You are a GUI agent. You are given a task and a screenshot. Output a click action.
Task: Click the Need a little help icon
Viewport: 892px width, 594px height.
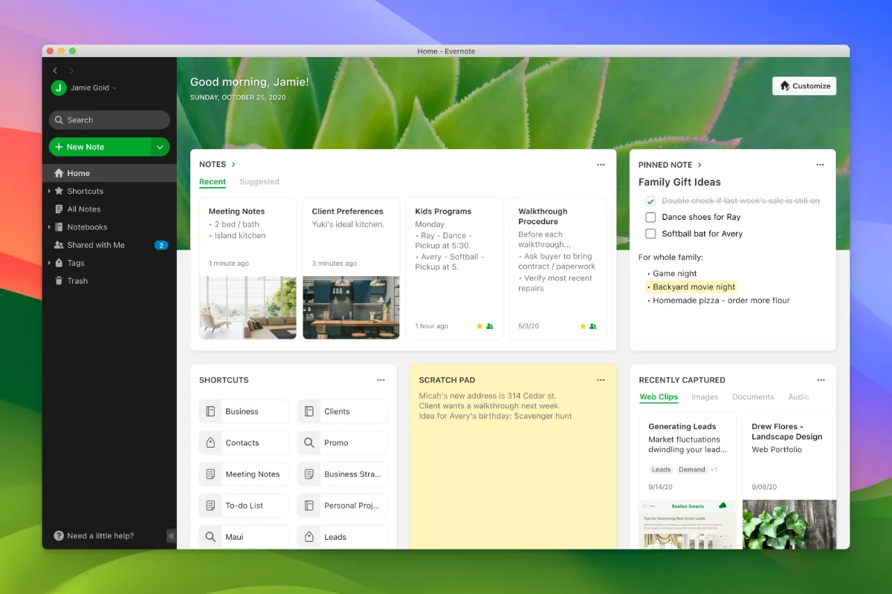[x=59, y=536]
